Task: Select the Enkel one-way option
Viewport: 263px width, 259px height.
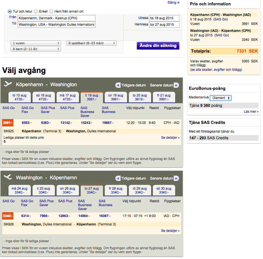Action: (x=36, y=11)
